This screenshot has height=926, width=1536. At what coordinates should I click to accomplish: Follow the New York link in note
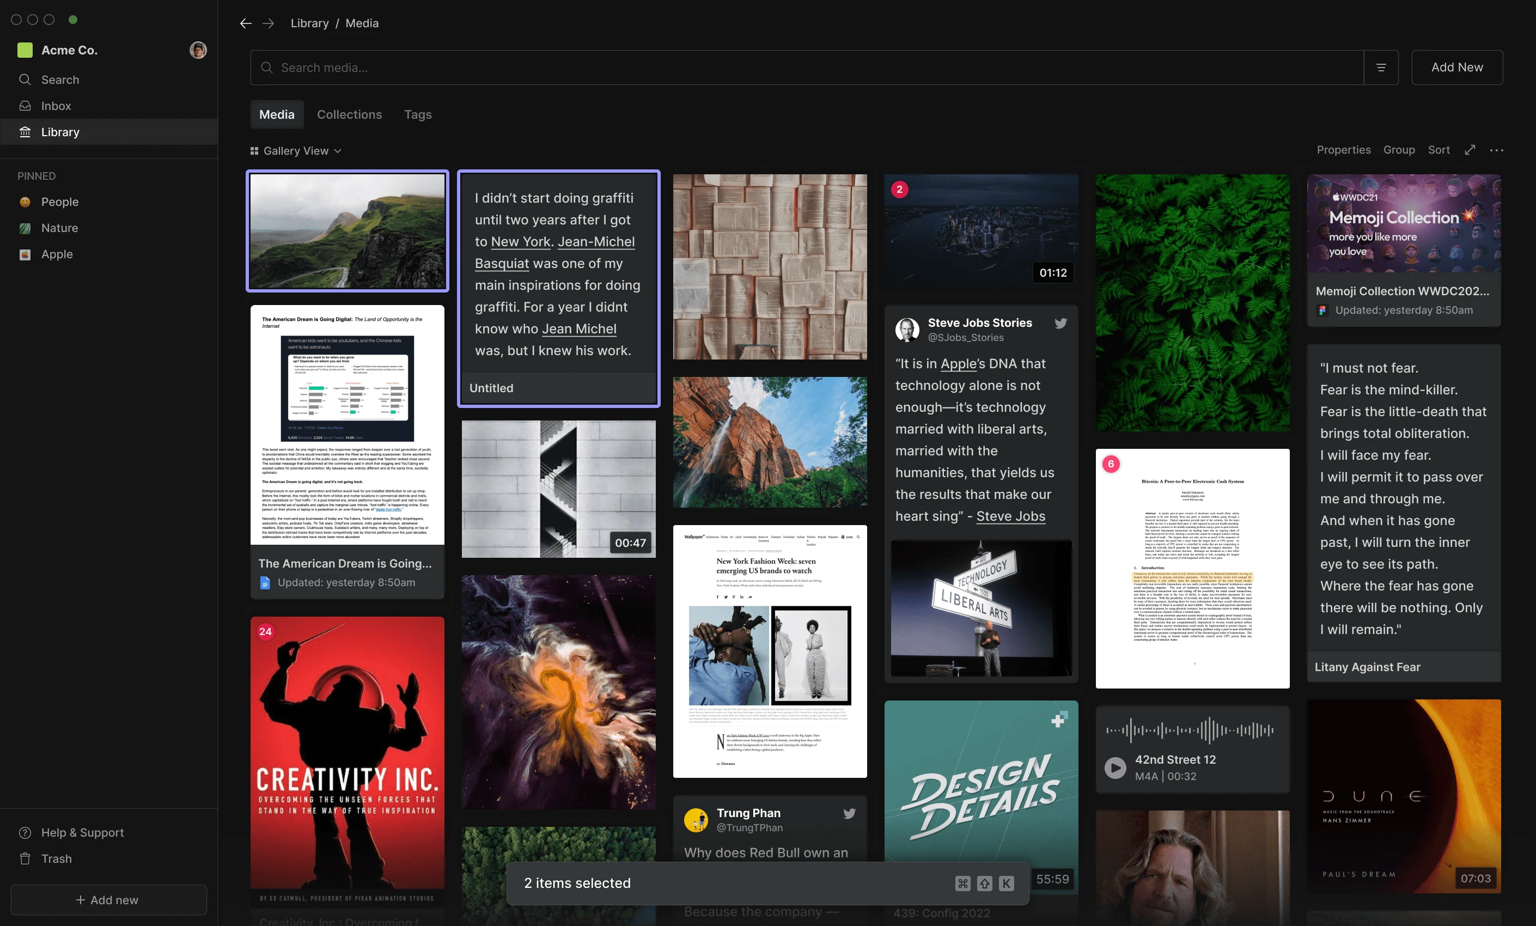point(521,242)
